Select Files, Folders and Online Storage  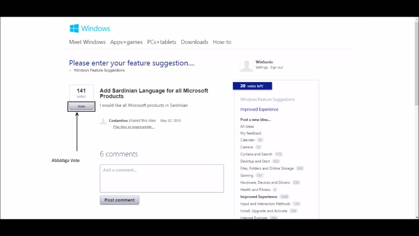(x=267, y=168)
